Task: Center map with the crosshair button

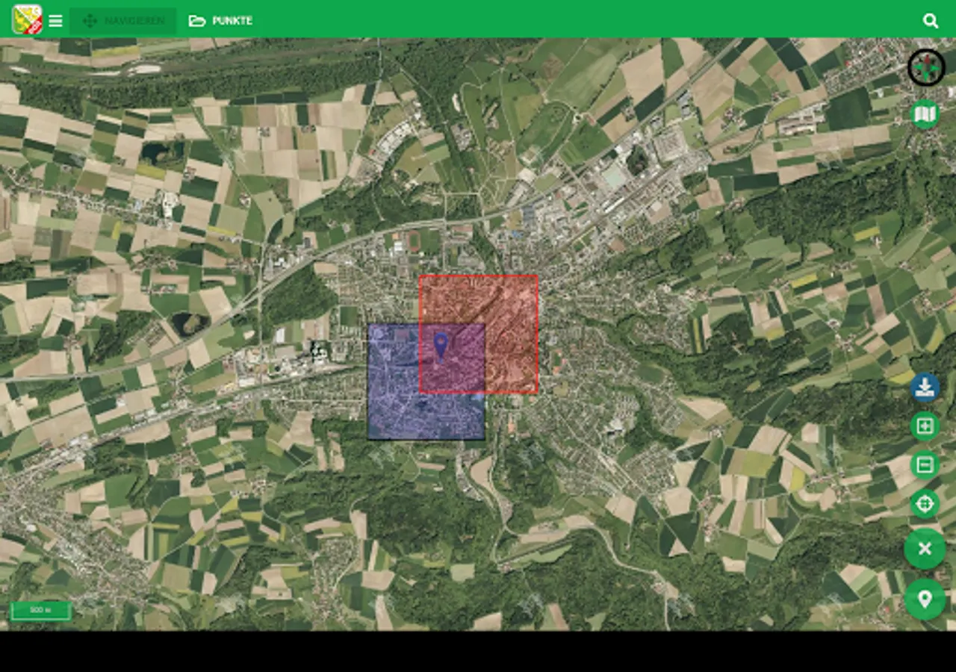Action: tap(925, 504)
